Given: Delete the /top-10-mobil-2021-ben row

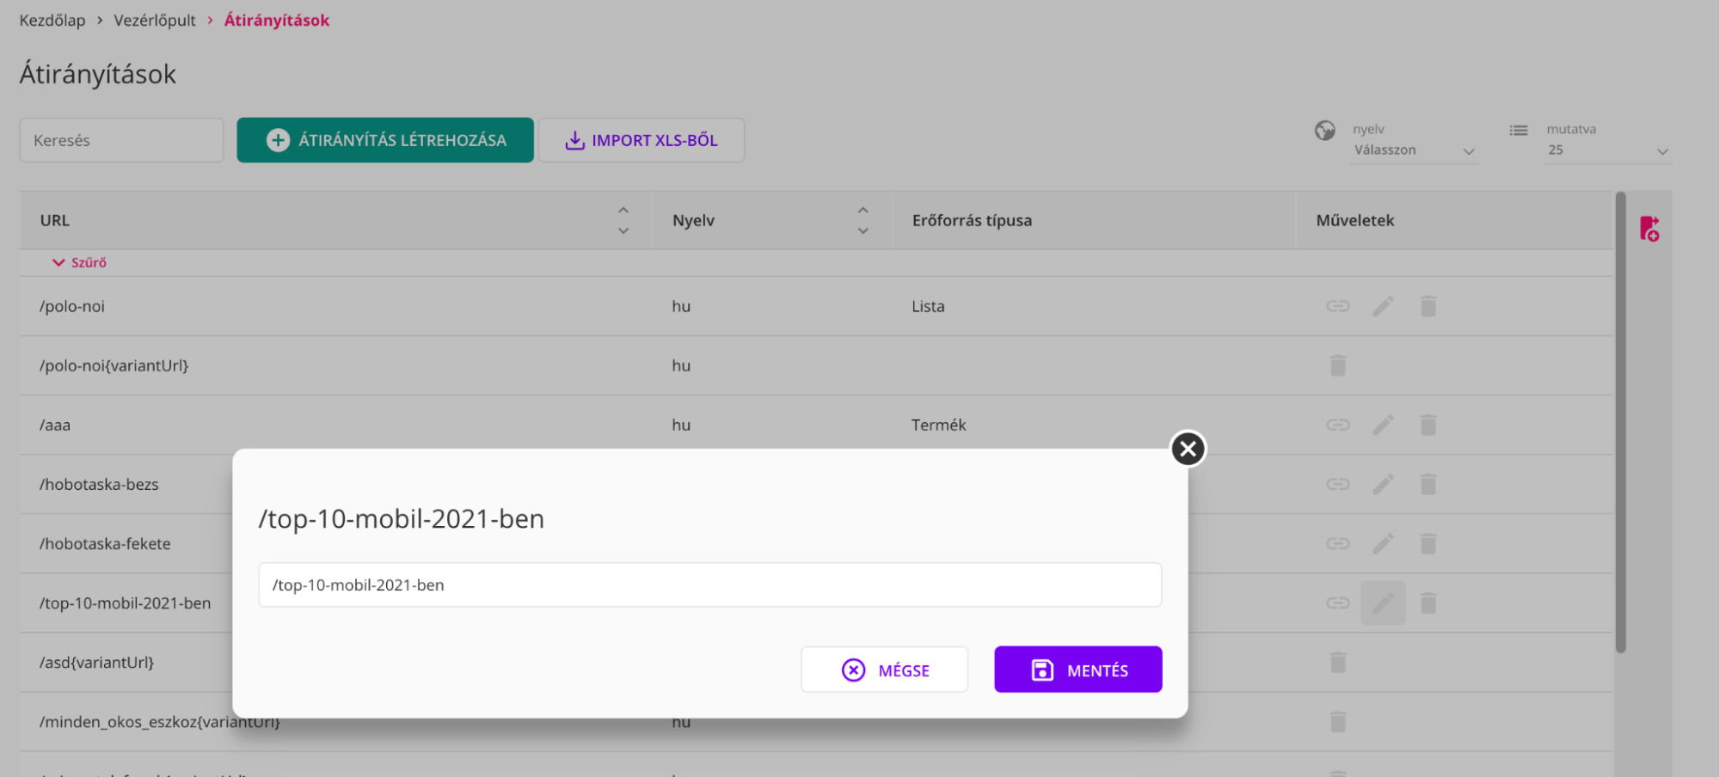Looking at the screenshot, I should pyautogui.click(x=1428, y=603).
